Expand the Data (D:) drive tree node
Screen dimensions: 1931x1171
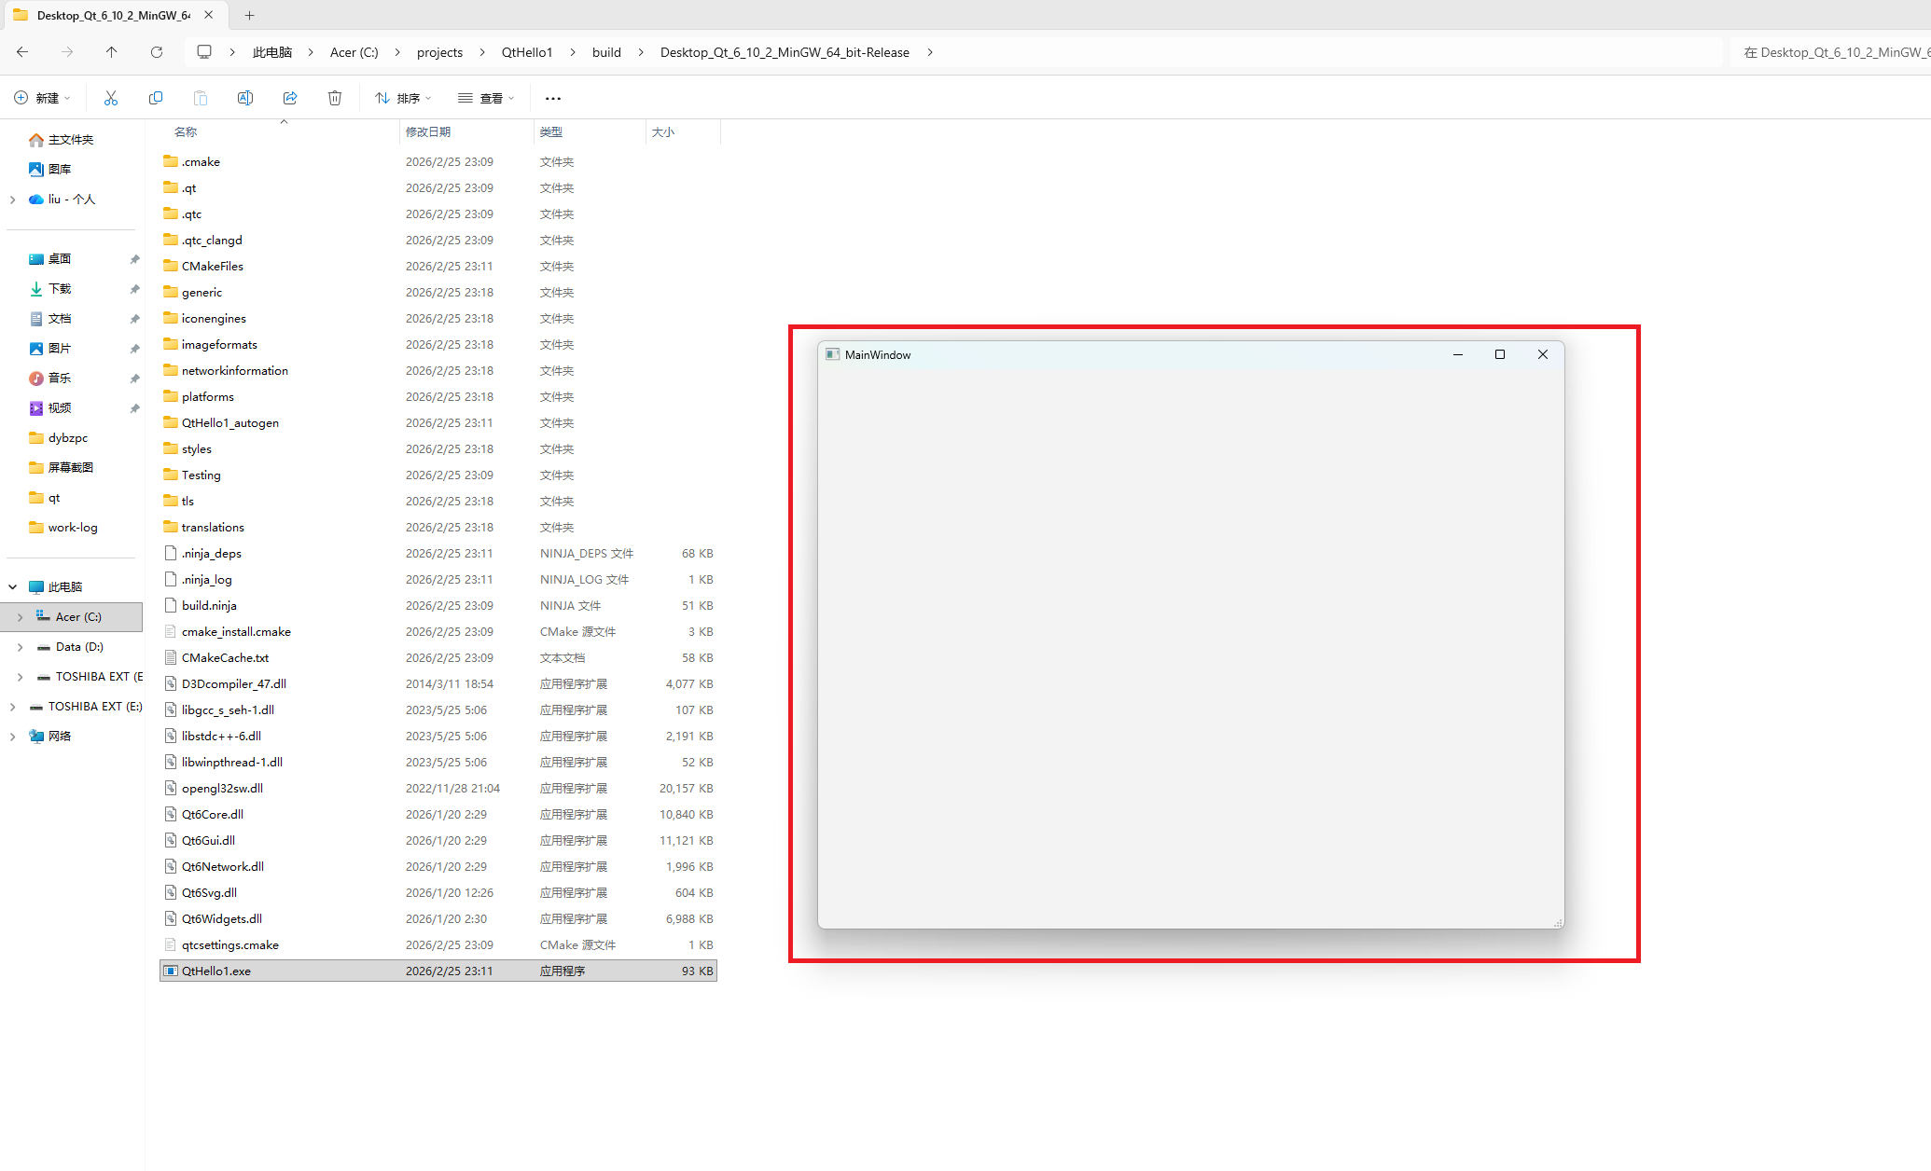[x=20, y=647]
